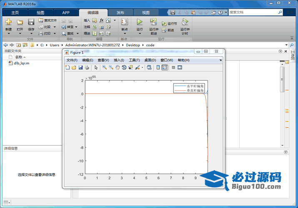
Task: Click the New Figure icon in Figure 1 toolbar
Action: pyautogui.click(x=68, y=67)
